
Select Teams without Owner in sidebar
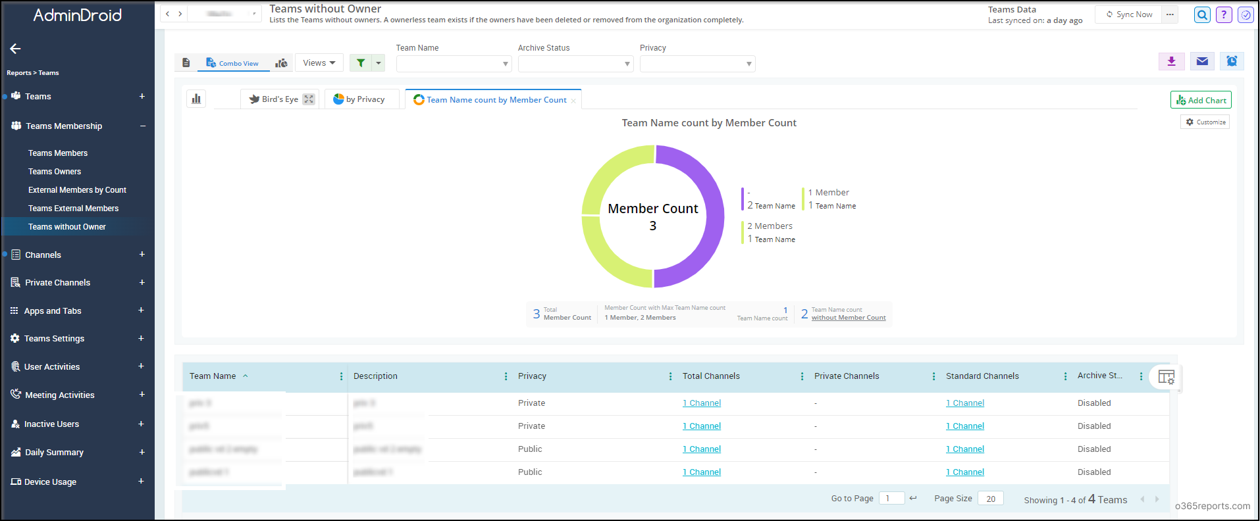point(67,226)
